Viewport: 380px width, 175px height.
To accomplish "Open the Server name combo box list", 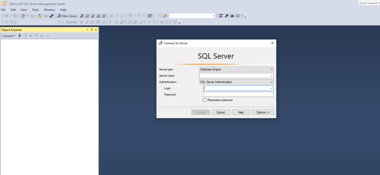I will (x=271, y=75).
